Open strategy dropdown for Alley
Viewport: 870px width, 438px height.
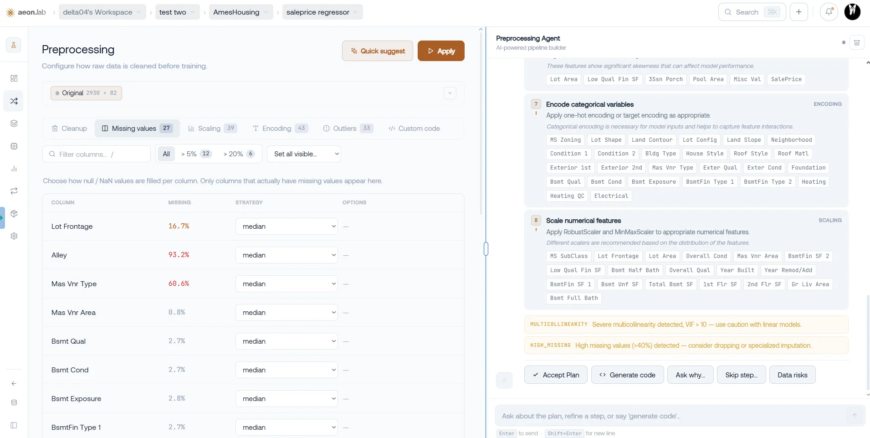click(x=287, y=255)
